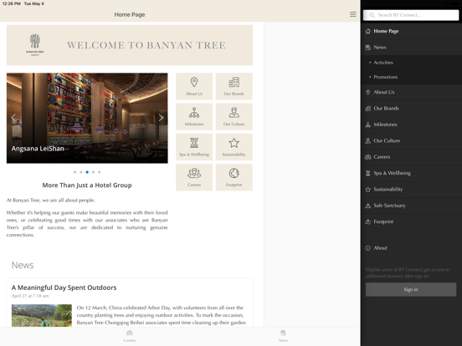
Task: Open the Careers tile icon
Action: (x=194, y=173)
